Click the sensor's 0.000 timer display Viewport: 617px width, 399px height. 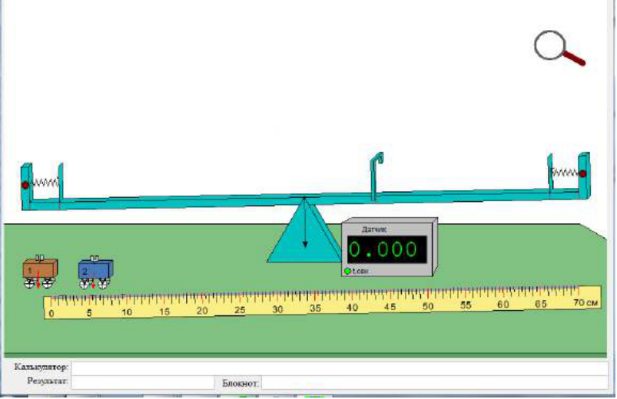386,249
